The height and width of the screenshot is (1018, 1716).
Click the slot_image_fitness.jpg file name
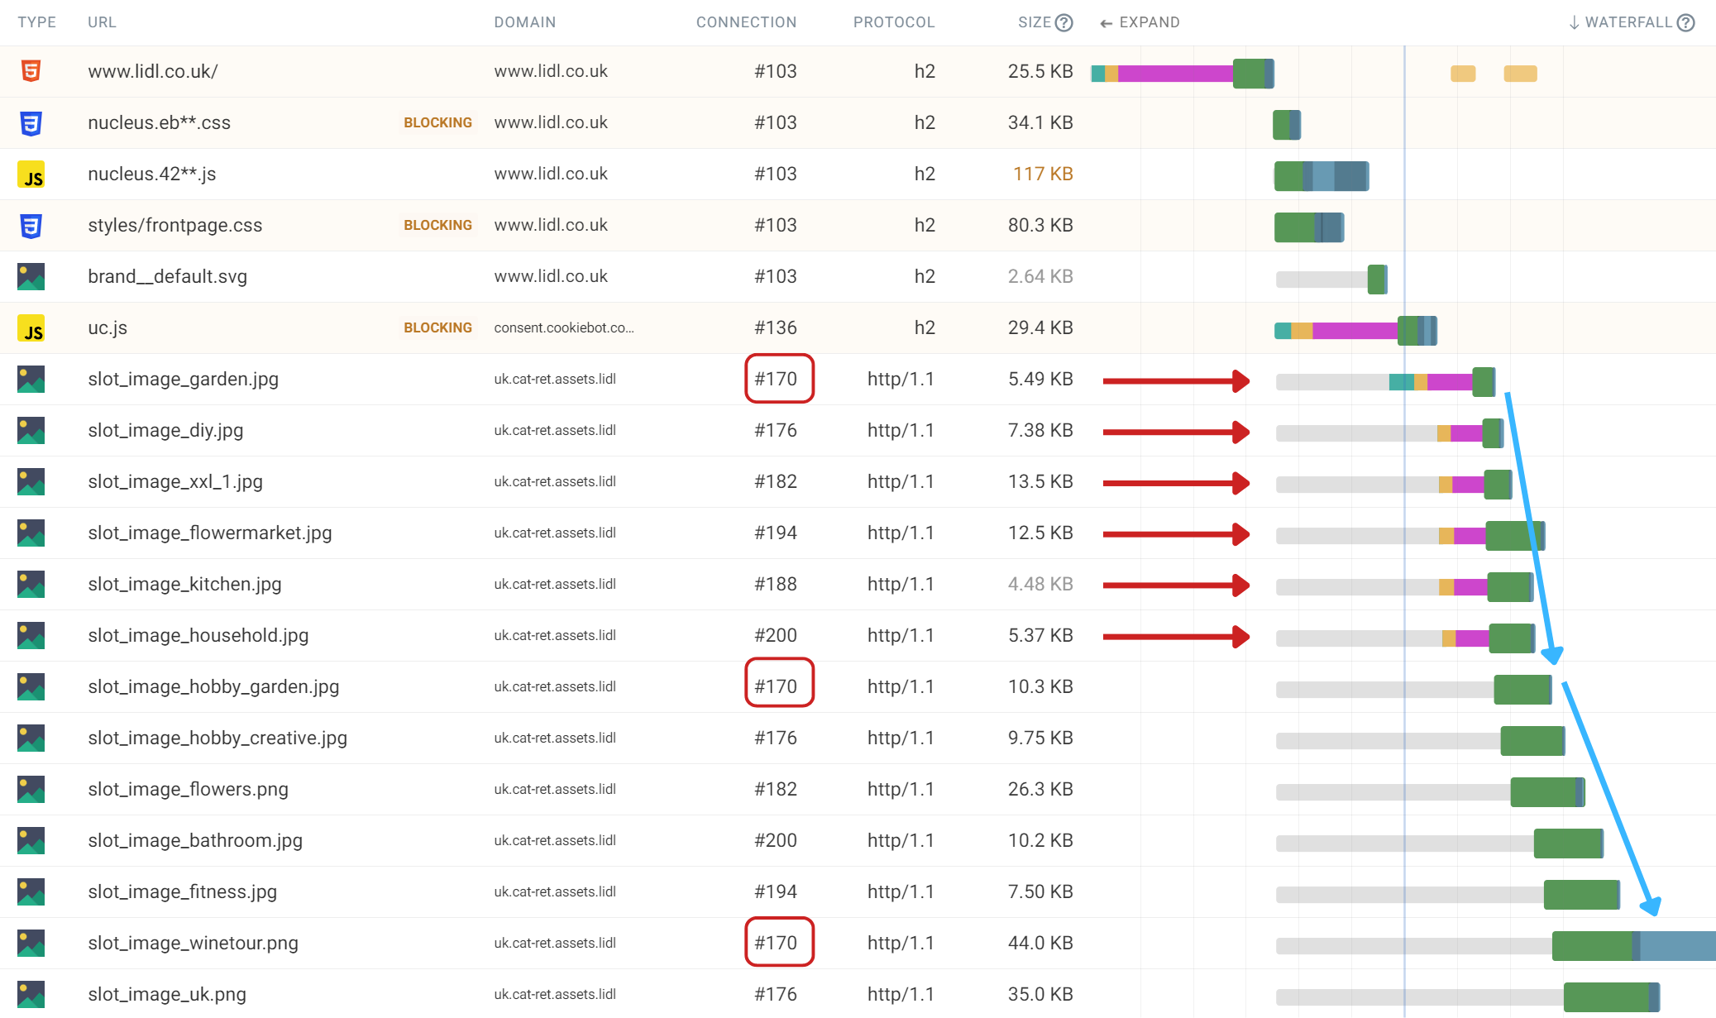coord(183,891)
